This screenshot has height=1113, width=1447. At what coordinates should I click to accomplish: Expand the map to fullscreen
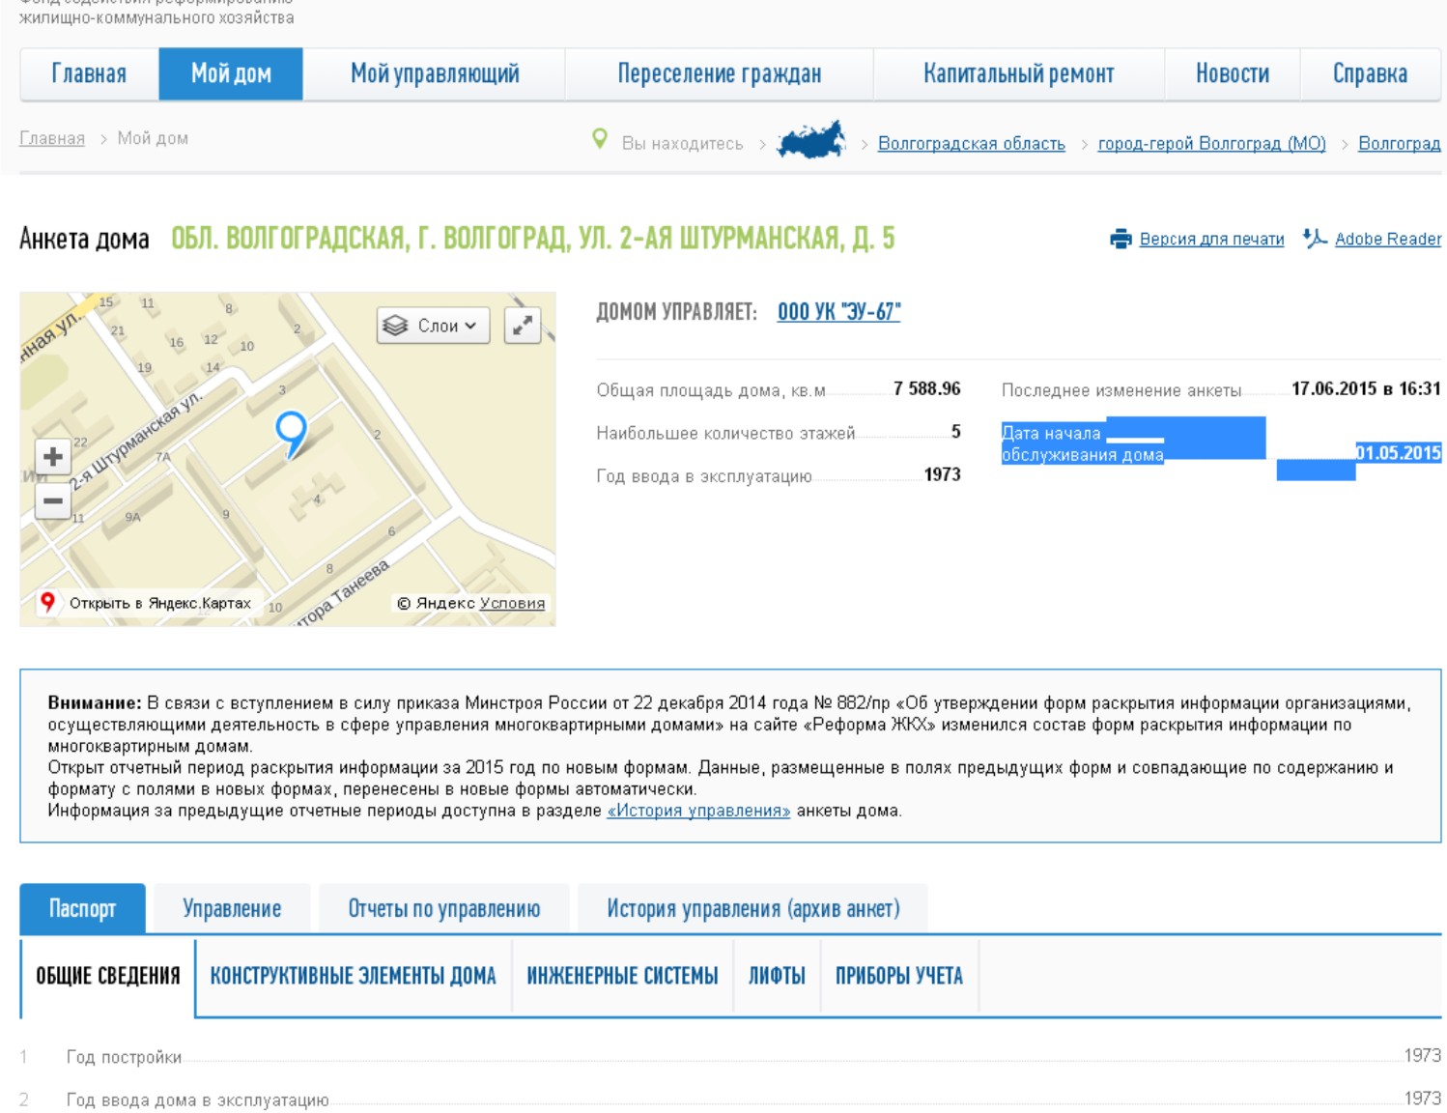tap(522, 326)
